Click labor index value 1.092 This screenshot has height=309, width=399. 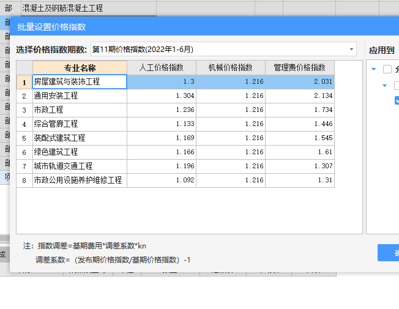(162, 181)
